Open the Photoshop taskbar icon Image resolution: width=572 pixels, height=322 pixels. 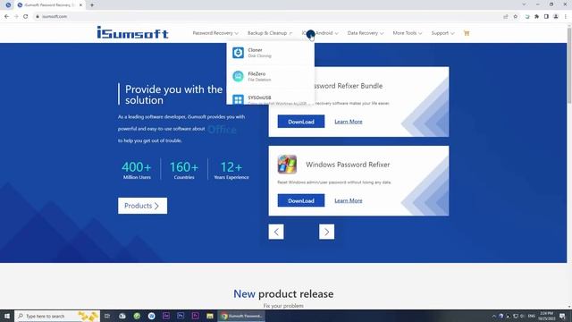pyautogui.click(x=181, y=316)
